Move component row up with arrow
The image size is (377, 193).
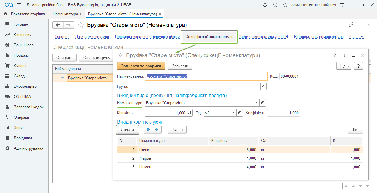click(x=148, y=130)
